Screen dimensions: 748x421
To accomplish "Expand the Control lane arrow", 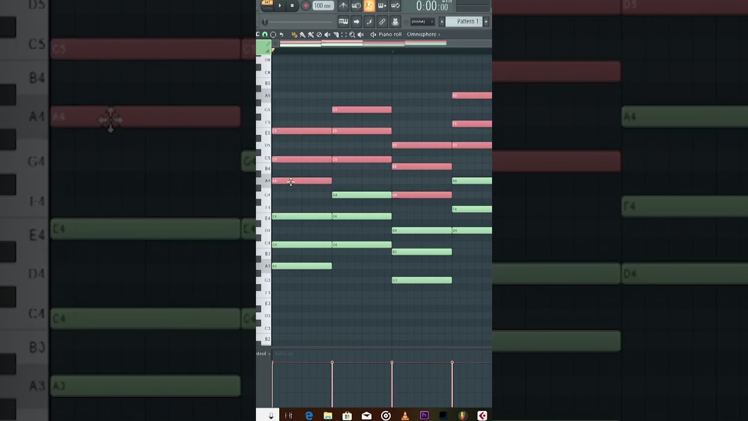I will click(269, 354).
